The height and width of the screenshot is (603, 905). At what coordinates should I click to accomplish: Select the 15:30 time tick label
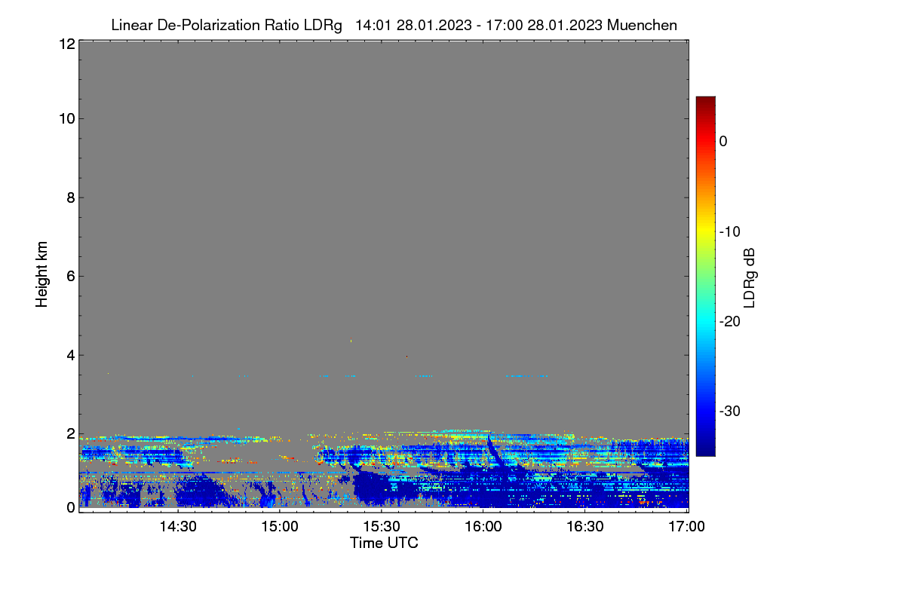382,527
